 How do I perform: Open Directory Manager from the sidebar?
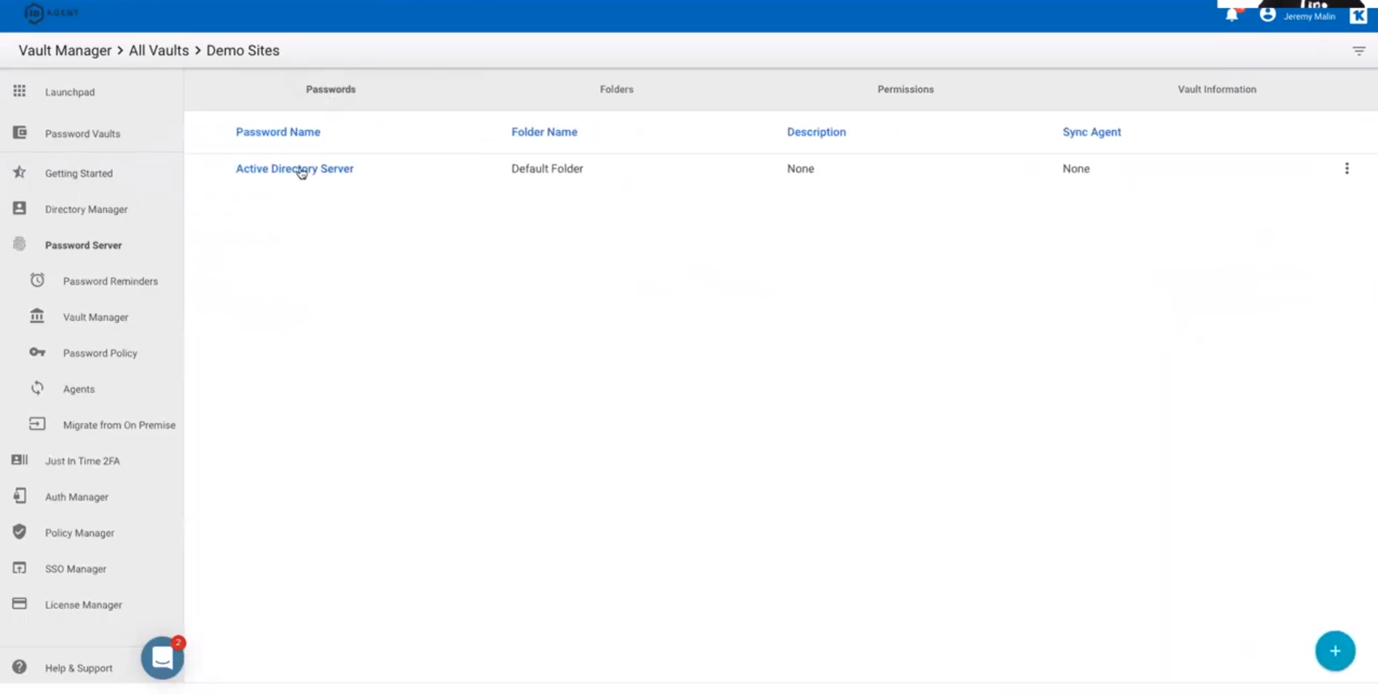19,209
